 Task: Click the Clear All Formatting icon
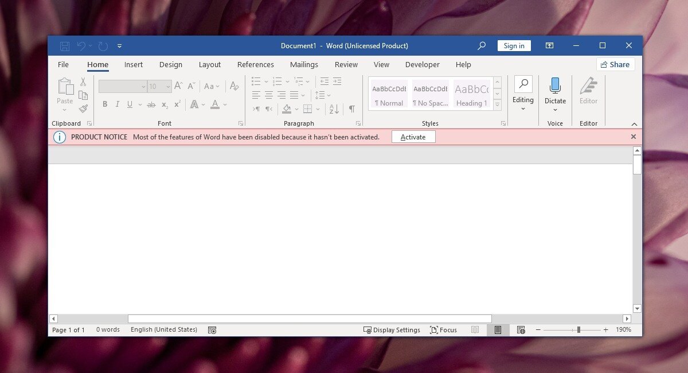click(x=234, y=86)
